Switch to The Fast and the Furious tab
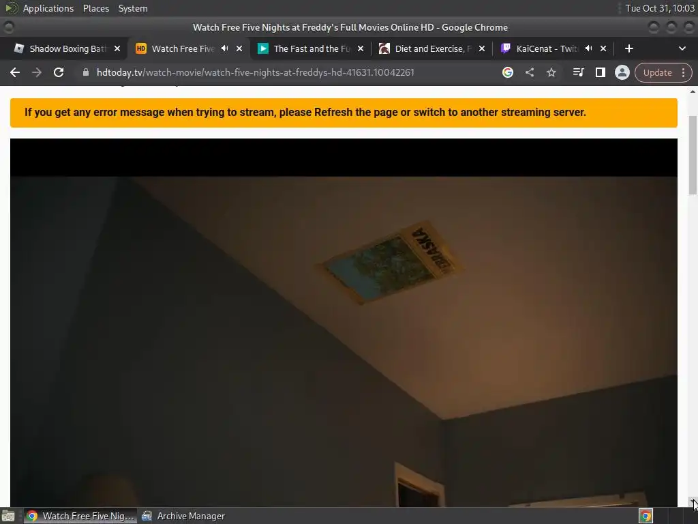698x524 pixels. pyautogui.click(x=312, y=48)
